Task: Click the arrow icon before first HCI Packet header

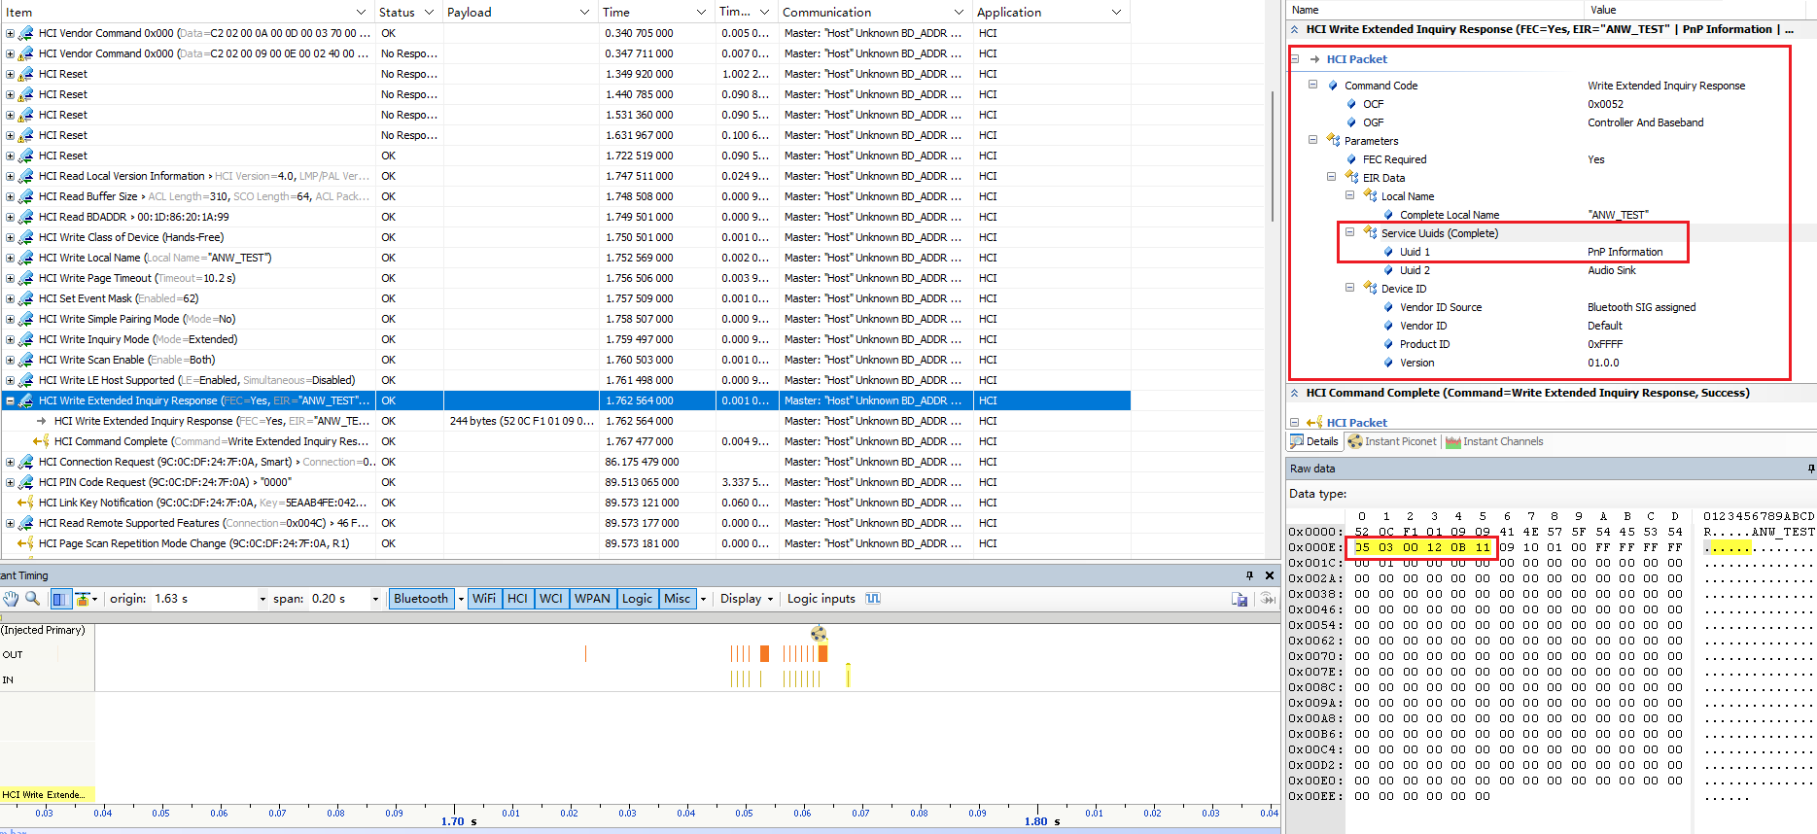Action: coord(1314,59)
